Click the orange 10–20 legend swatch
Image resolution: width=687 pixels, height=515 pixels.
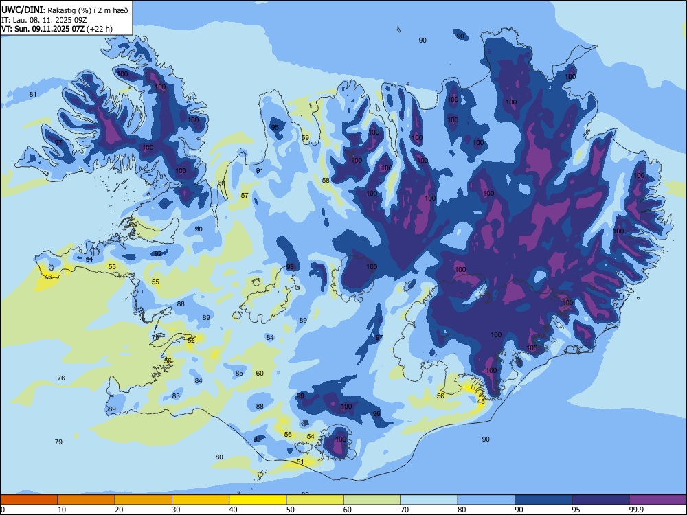[x=87, y=500]
